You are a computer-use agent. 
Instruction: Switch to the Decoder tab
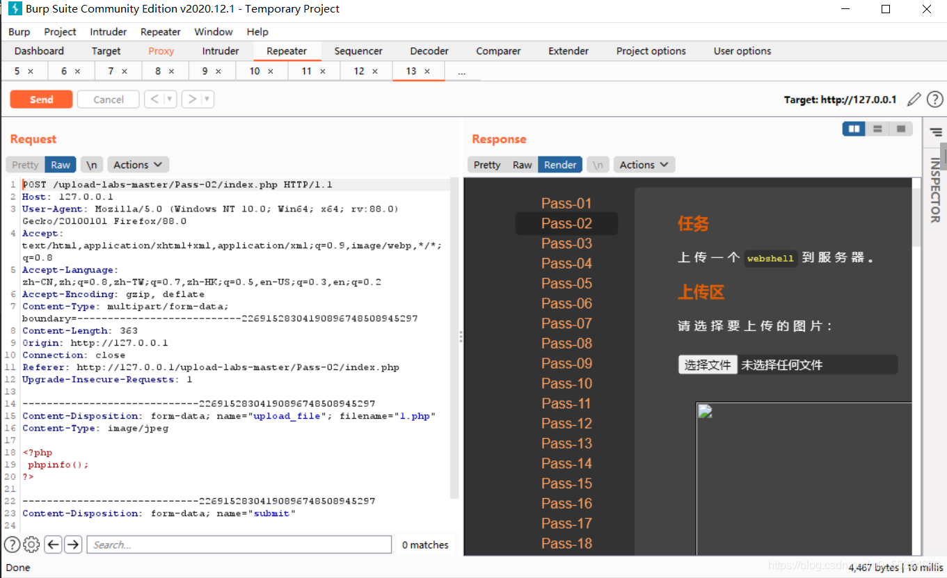pyautogui.click(x=429, y=51)
